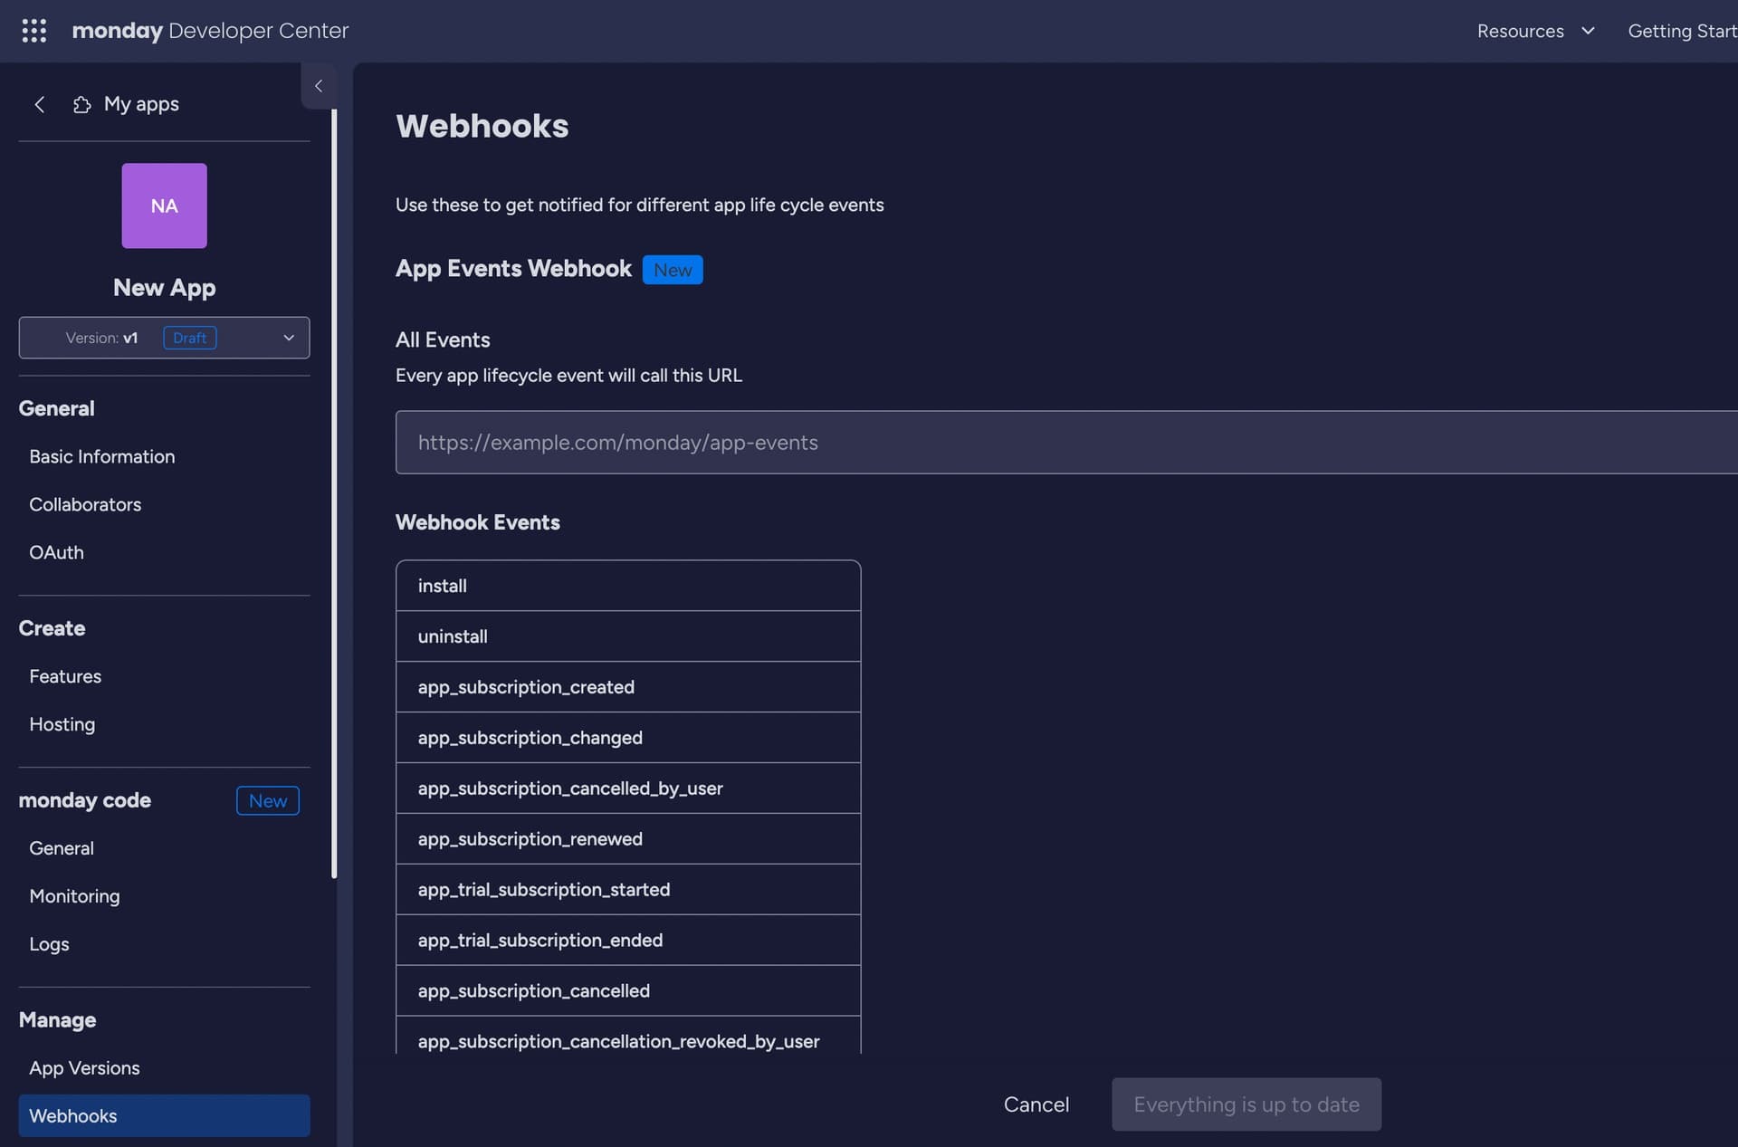Screen dimensions: 1738x1147
Task: Select app_subscription_changed event row
Action: point(628,738)
